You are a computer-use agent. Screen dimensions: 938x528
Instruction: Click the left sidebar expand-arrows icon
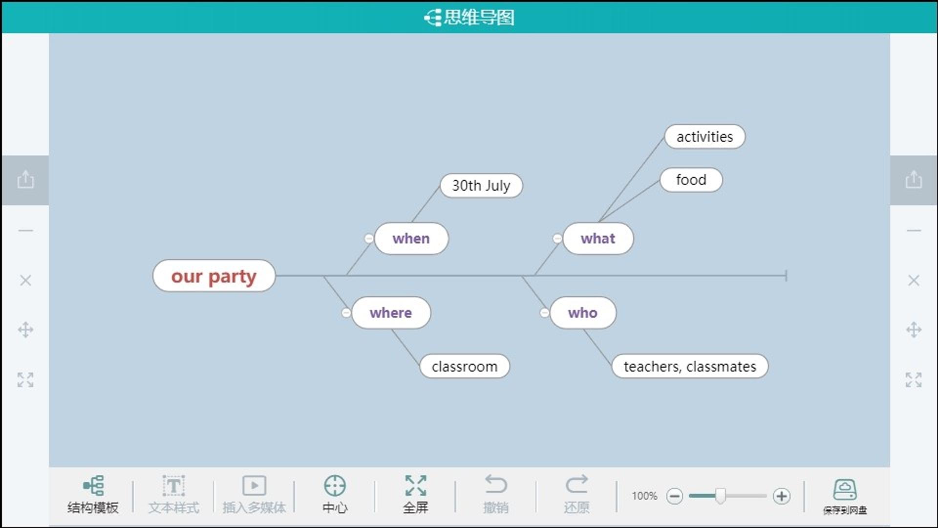(25, 380)
